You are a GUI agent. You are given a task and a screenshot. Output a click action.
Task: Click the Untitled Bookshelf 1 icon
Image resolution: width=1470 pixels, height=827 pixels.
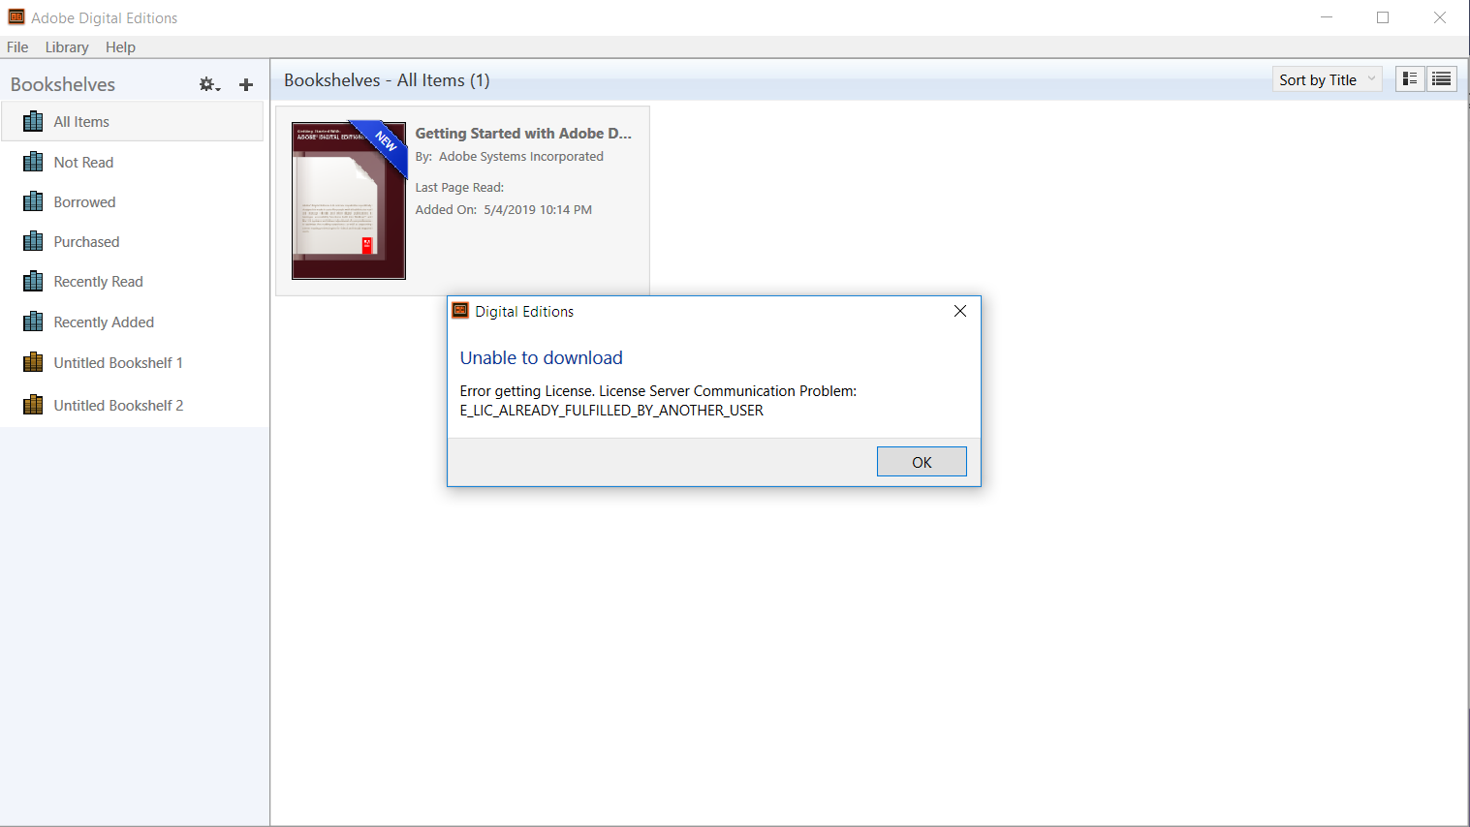point(33,362)
